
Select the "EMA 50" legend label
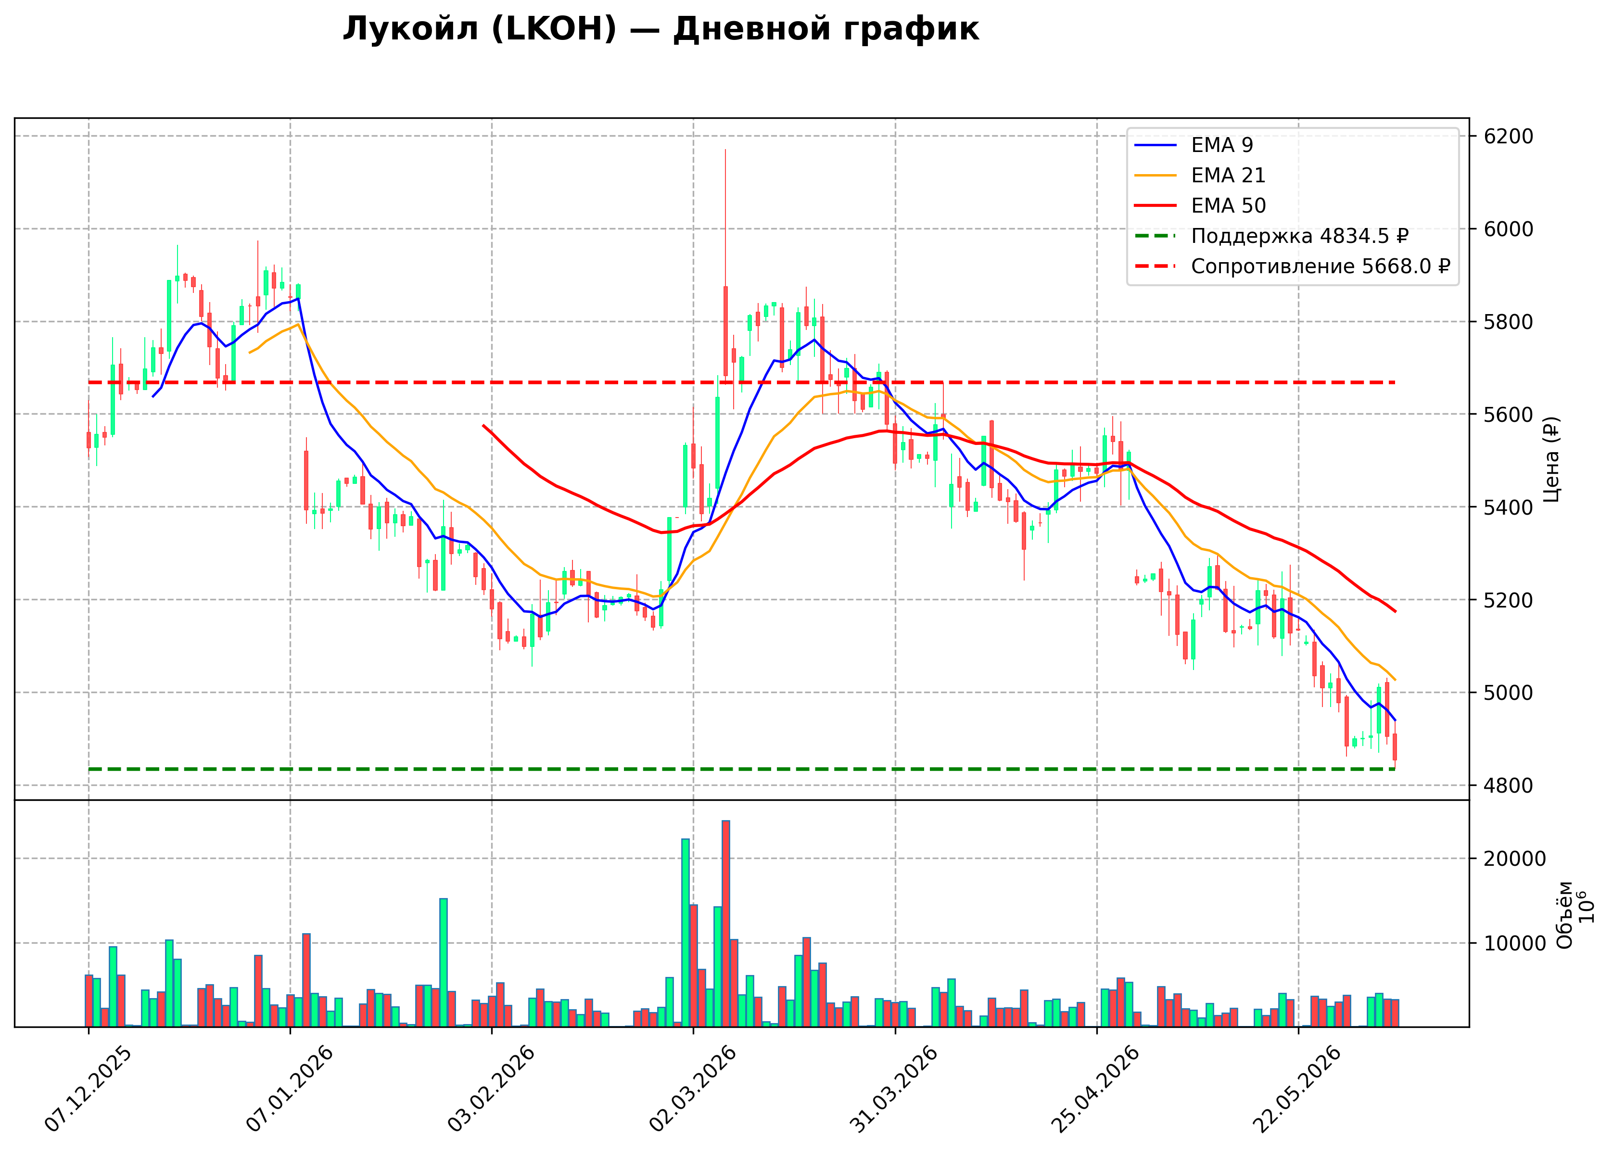pos(1228,205)
